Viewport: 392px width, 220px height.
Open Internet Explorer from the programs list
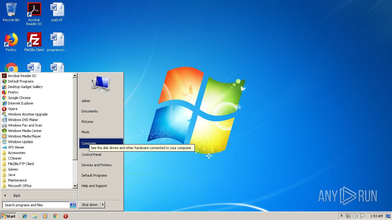[x=21, y=103]
